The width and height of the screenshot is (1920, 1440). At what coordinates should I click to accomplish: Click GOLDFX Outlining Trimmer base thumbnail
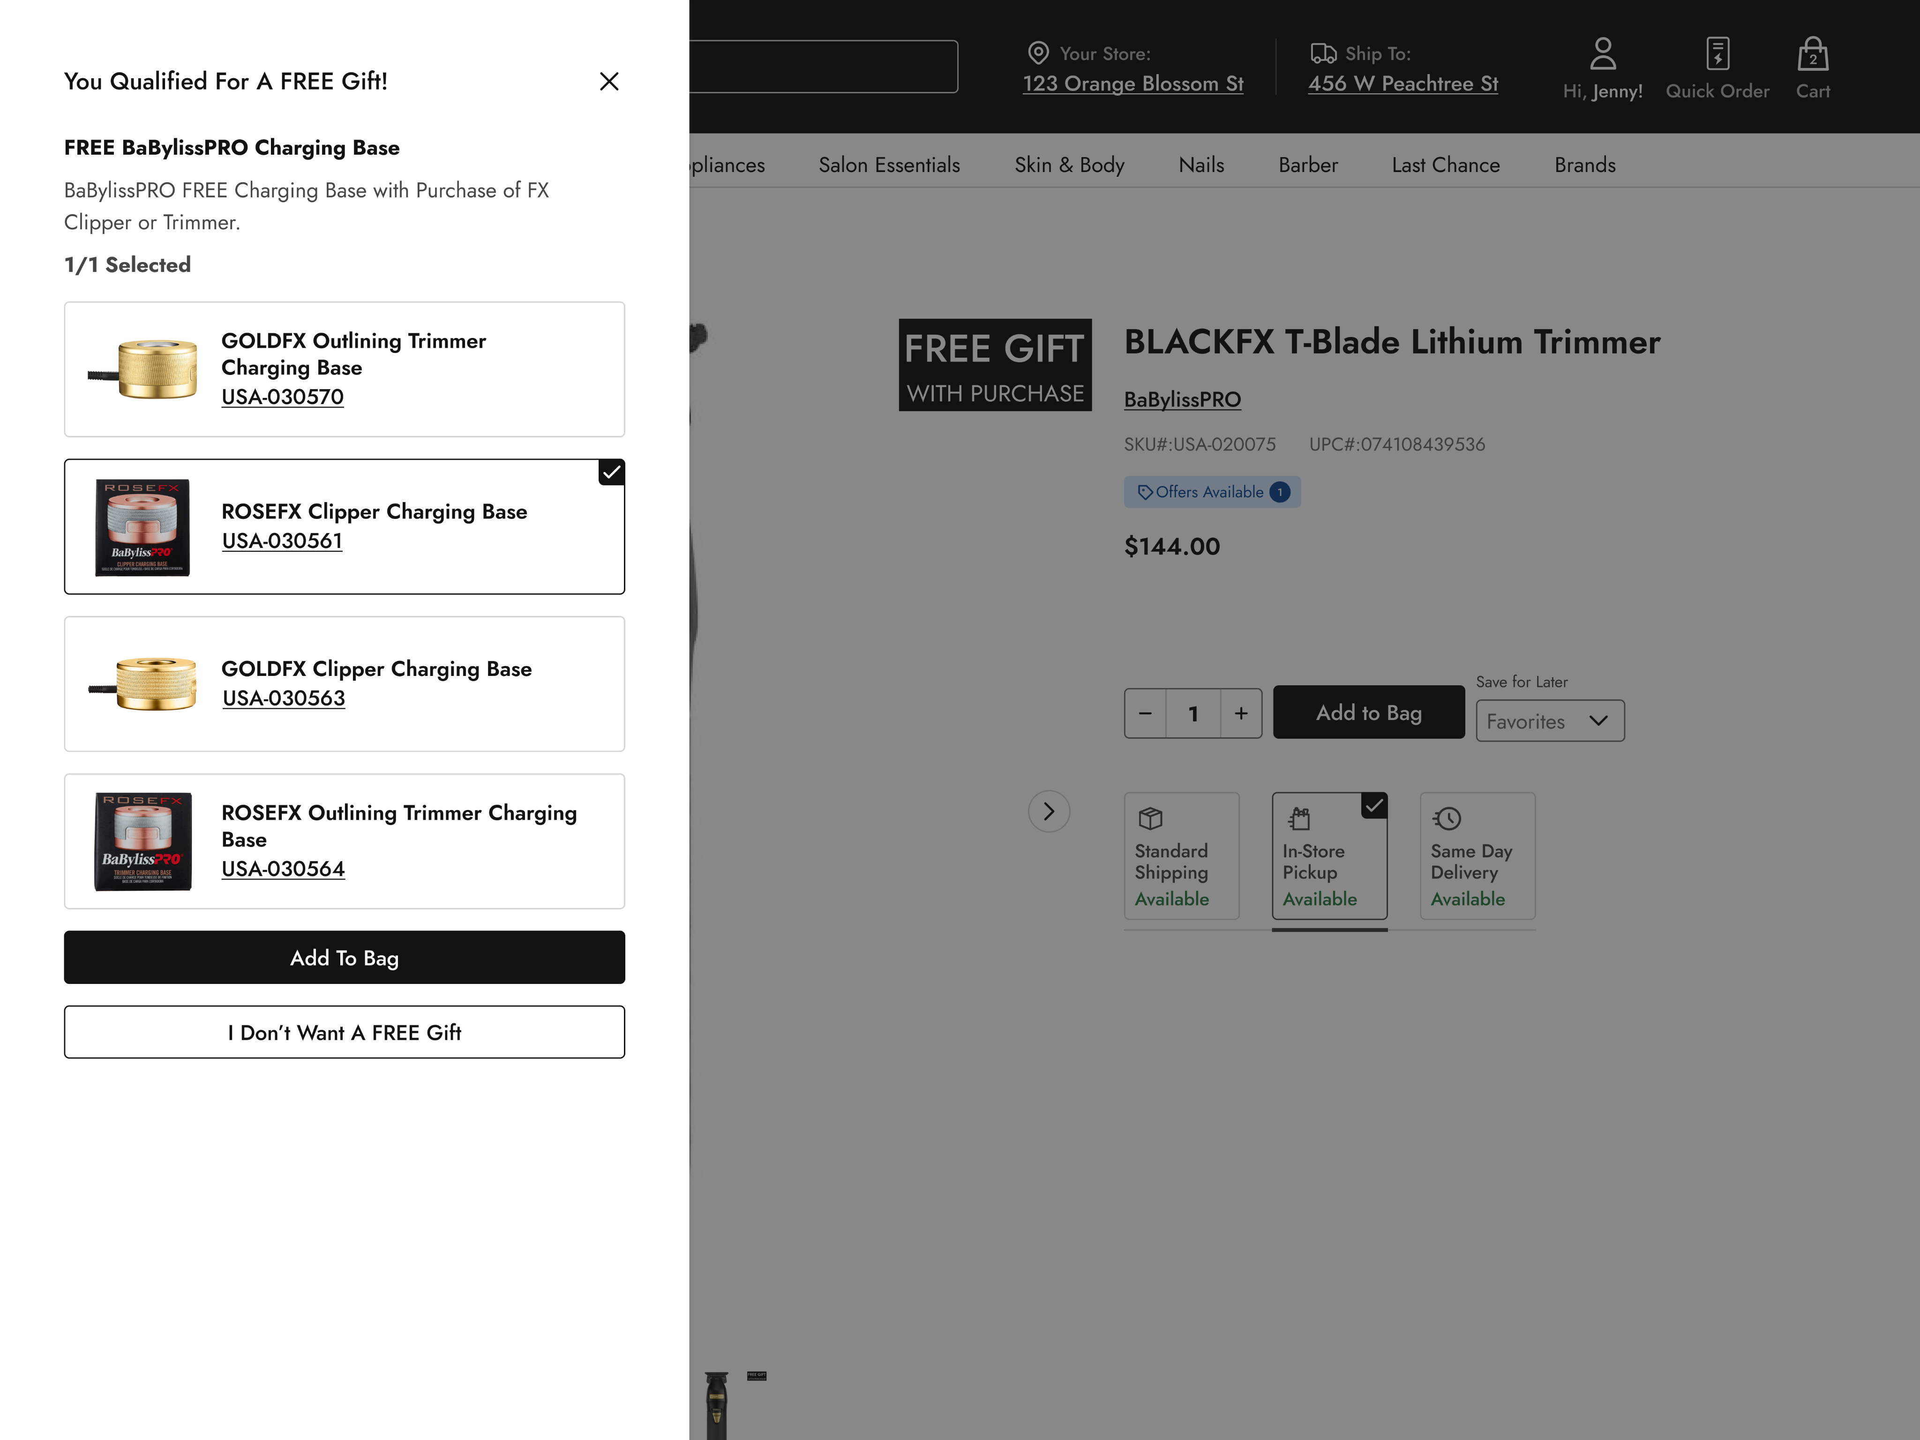(x=143, y=370)
